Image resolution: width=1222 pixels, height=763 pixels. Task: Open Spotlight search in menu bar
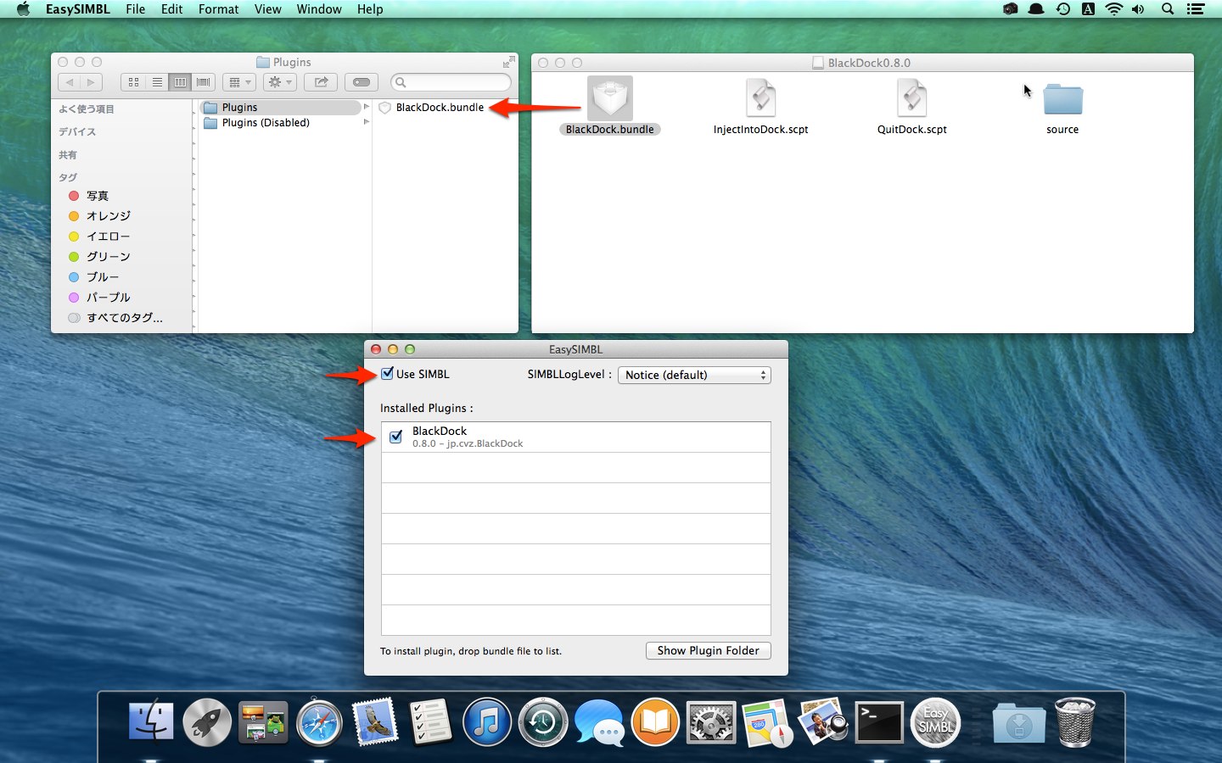coord(1168,9)
